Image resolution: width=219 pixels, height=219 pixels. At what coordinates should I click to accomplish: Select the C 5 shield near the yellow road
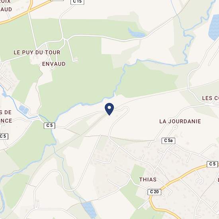(212, 164)
